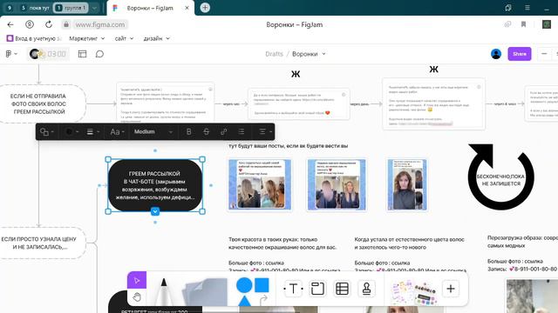
Task: Select the blue square shape tool
Action: pos(262,285)
